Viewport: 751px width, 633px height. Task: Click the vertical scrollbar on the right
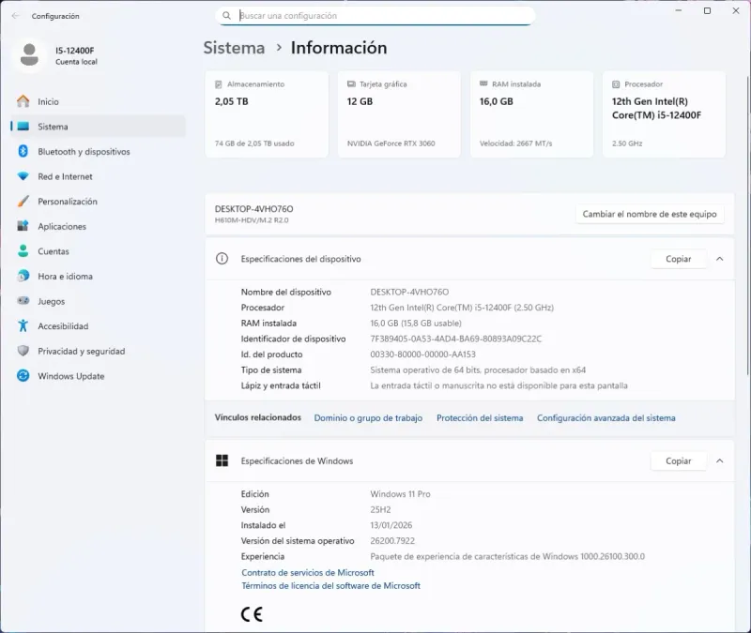[747, 225]
